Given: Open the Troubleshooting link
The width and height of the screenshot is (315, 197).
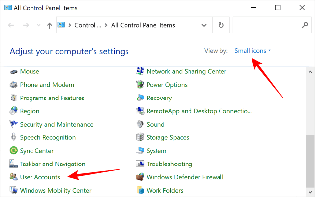Looking at the screenshot, I should 169,164.
